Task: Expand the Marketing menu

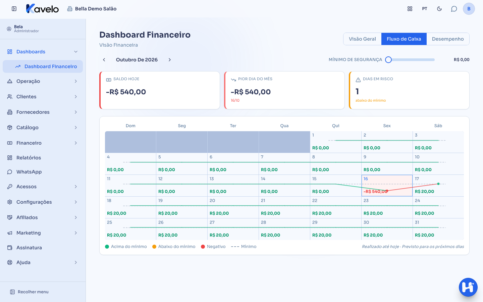Action: click(x=43, y=233)
